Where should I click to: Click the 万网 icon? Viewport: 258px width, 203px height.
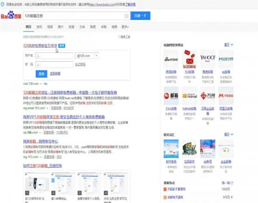pyautogui.click(x=208, y=96)
